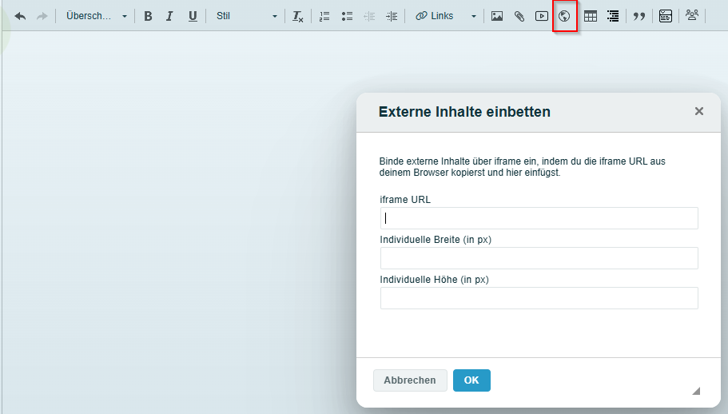Screen dimensions: 728x414
Task: Click the undo arrow icon
Action: [x=20, y=16]
